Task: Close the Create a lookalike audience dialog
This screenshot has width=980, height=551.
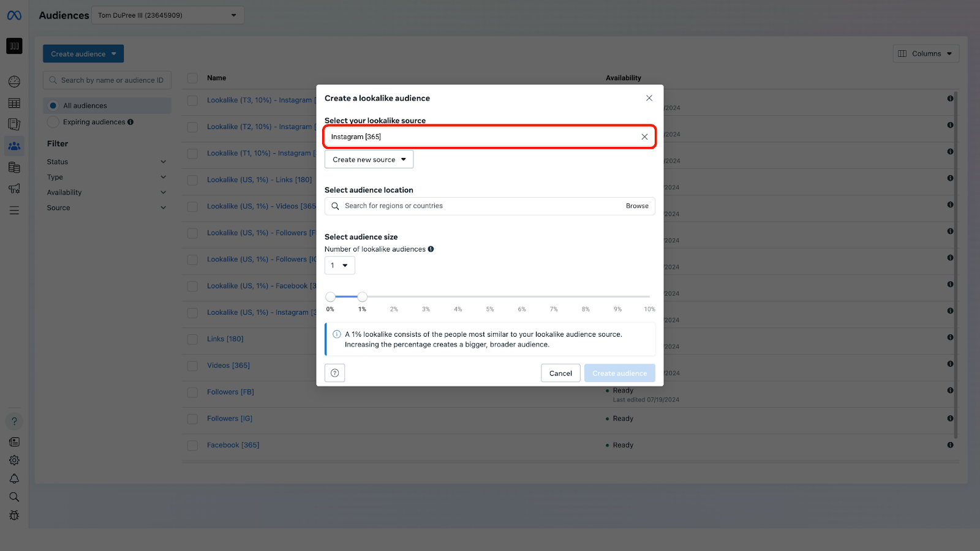Action: click(649, 98)
